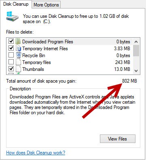Select the Disk Cleanup tab
Viewport: 146px width, 160px height.
click(x=16, y=4)
